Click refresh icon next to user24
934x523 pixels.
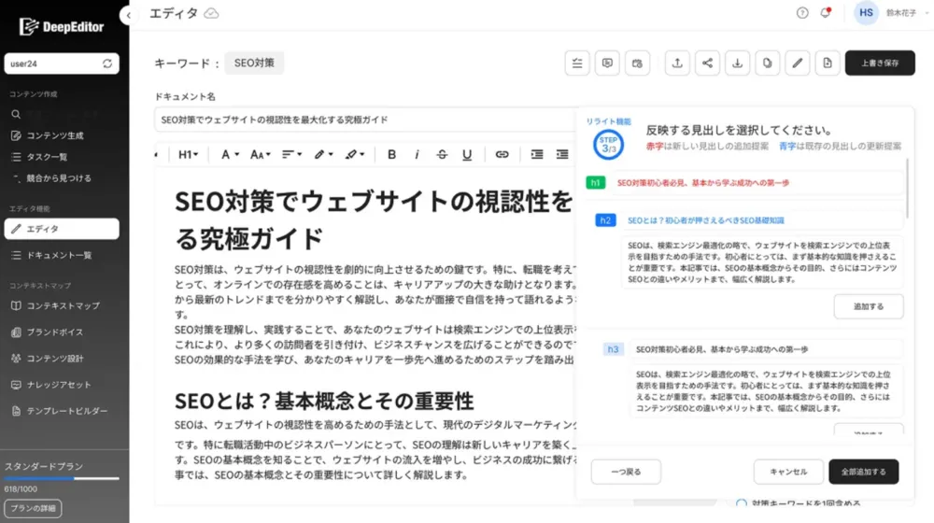[107, 64]
